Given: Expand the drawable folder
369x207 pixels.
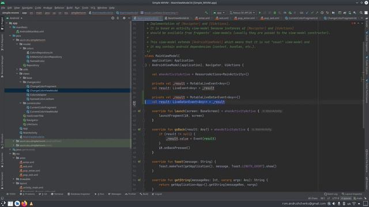Looking at the screenshot, I should pos(14,179).
